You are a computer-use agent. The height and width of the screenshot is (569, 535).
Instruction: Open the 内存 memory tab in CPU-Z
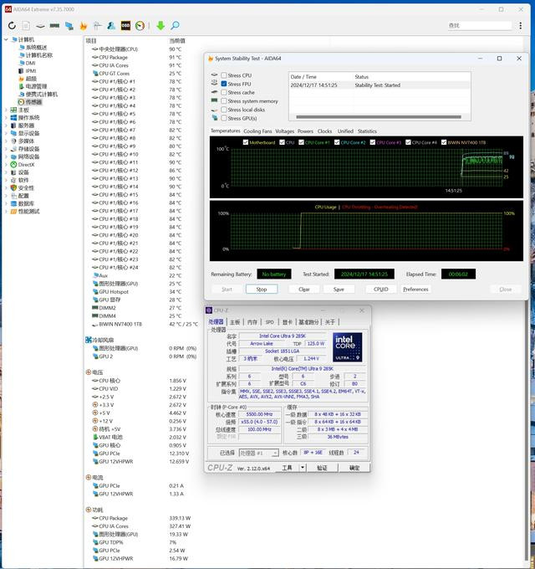pyautogui.click(x=252, y=322)
